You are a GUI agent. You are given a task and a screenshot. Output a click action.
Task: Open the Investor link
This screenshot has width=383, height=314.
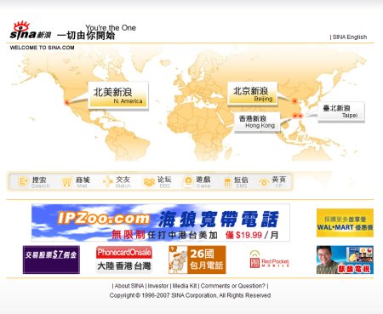[158, 286]
